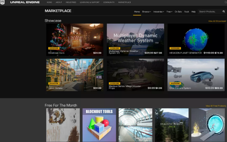
Task: Click the Epic Games logo icon
Action: click(x=3, y=2)
